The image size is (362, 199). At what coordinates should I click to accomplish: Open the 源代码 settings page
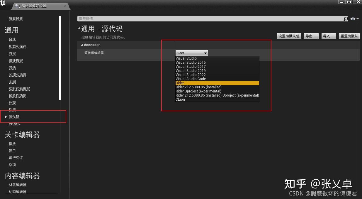click(x=14, y=117)
